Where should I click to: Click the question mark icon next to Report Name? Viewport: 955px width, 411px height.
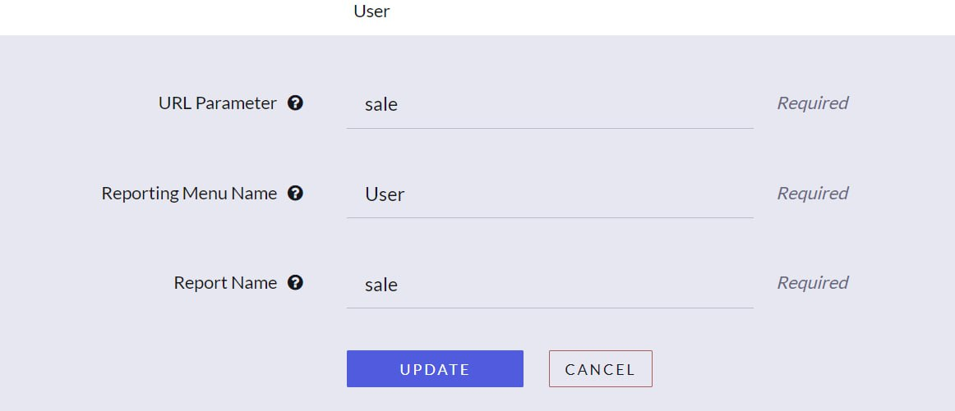pyautogui.click(x=295, y=283)
